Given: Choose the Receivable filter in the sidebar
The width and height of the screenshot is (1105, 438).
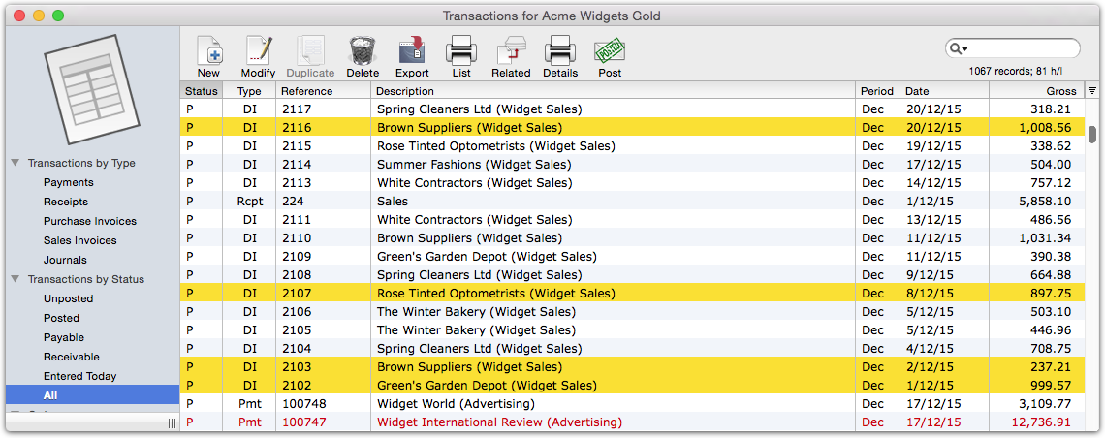Looking at the screenshot, I should pos(71,357).
